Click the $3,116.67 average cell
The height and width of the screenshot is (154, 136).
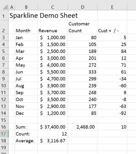click(53, 140)
